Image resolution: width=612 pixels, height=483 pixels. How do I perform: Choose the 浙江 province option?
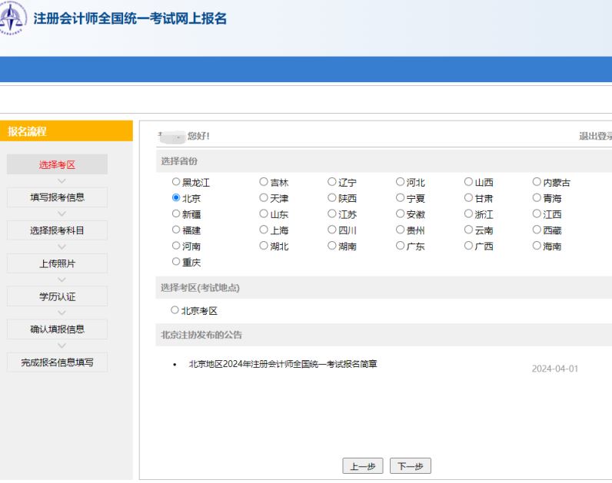coord(468,214)
